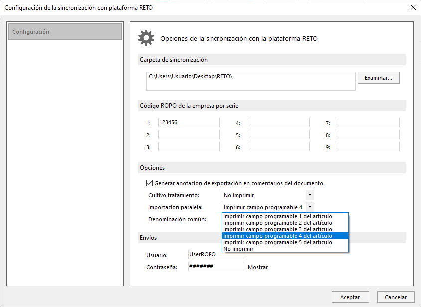Screen dimensions: 421x307
Task: Click the Importación paralela selected value box
Action: pos(264,207)
